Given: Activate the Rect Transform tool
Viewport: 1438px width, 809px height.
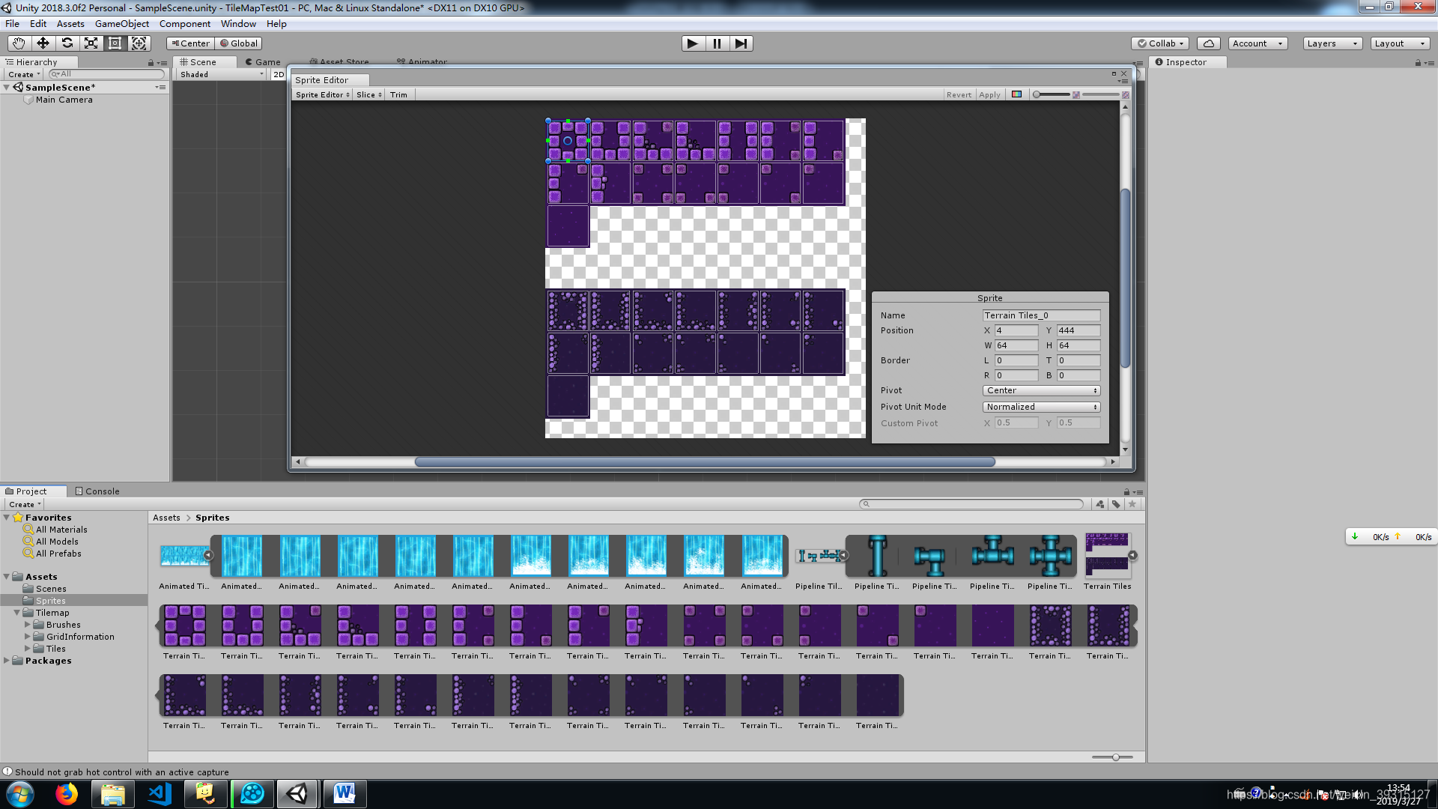Looking at the screenshot, I should pyautogui.click(x=115, y=43).
